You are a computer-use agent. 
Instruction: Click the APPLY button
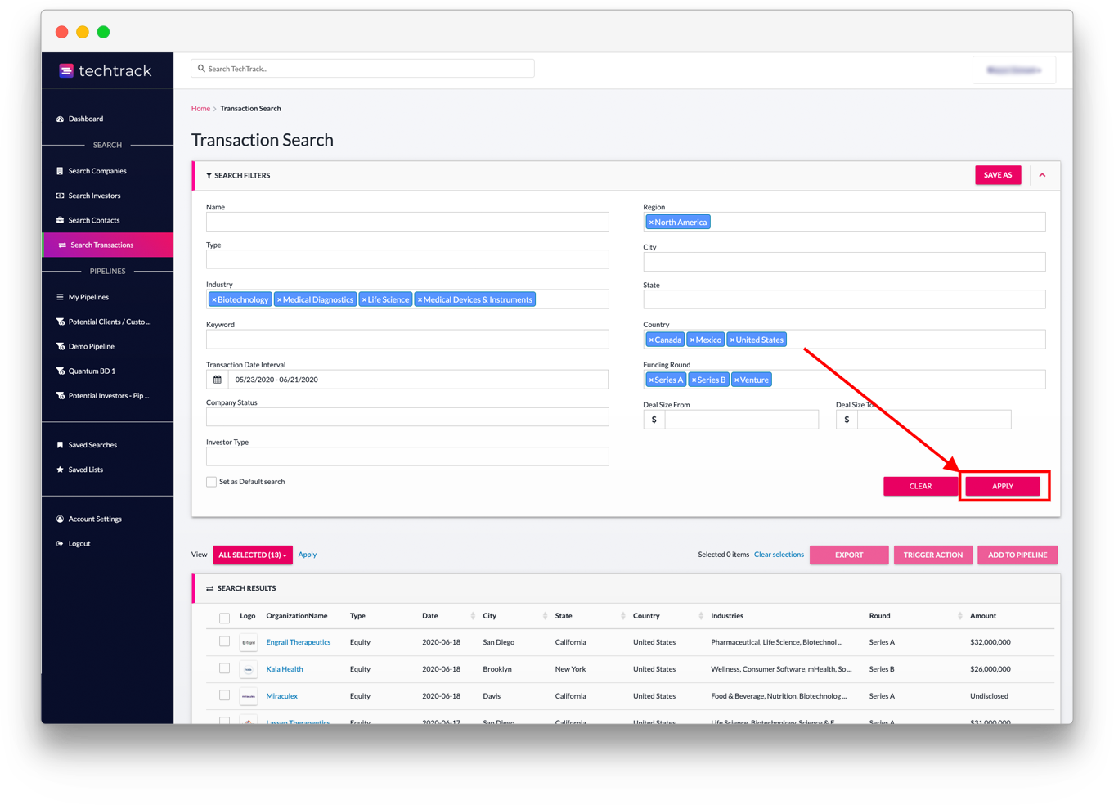pos(1004,485)
